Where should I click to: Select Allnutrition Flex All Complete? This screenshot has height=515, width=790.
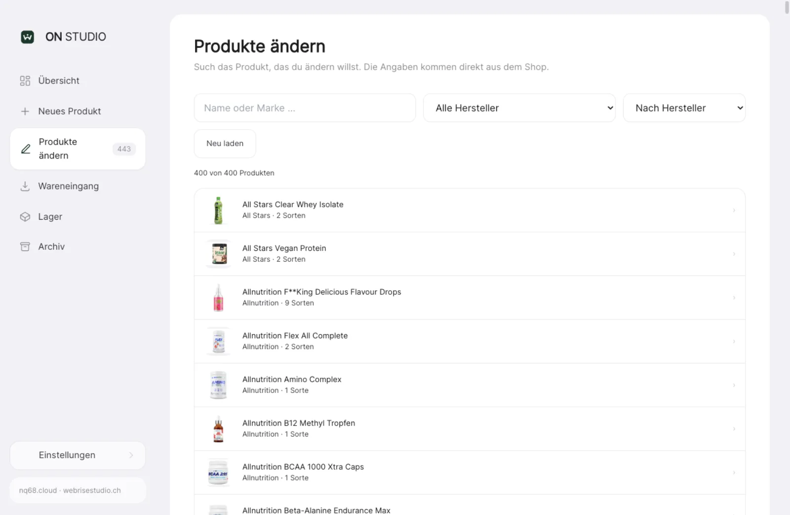tap(470, 341)
